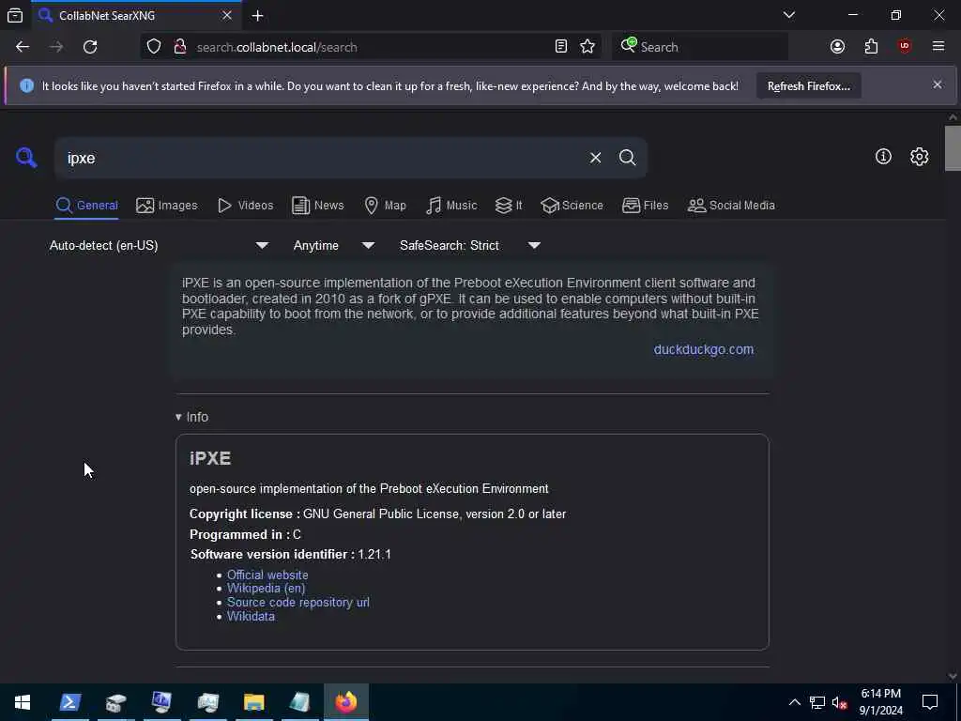Screen dimensions: 961x721
Task: Close the CollabNet SearXNG tab
Action: 227,15
